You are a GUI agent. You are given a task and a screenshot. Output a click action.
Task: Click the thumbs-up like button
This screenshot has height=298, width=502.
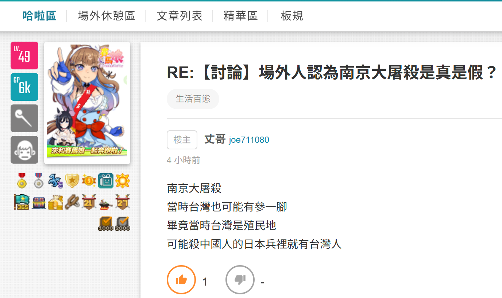181,280
